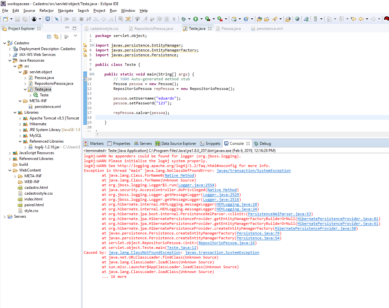Image resolution: width=389 pixels, height=308 pixels.
Task: Click the java.lang.ClassNotFoundException link
Action: coord(145,252)
